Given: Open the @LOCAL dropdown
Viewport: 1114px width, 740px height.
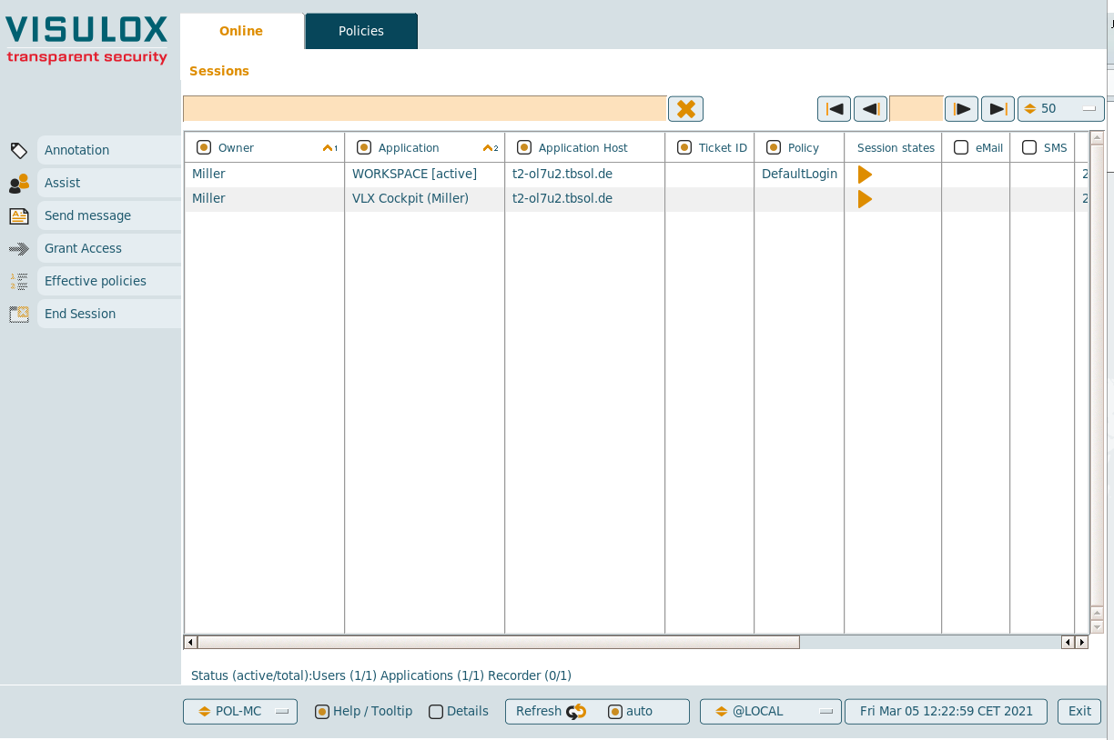Looking at the screenshot, I should click(x=770, y=712).
